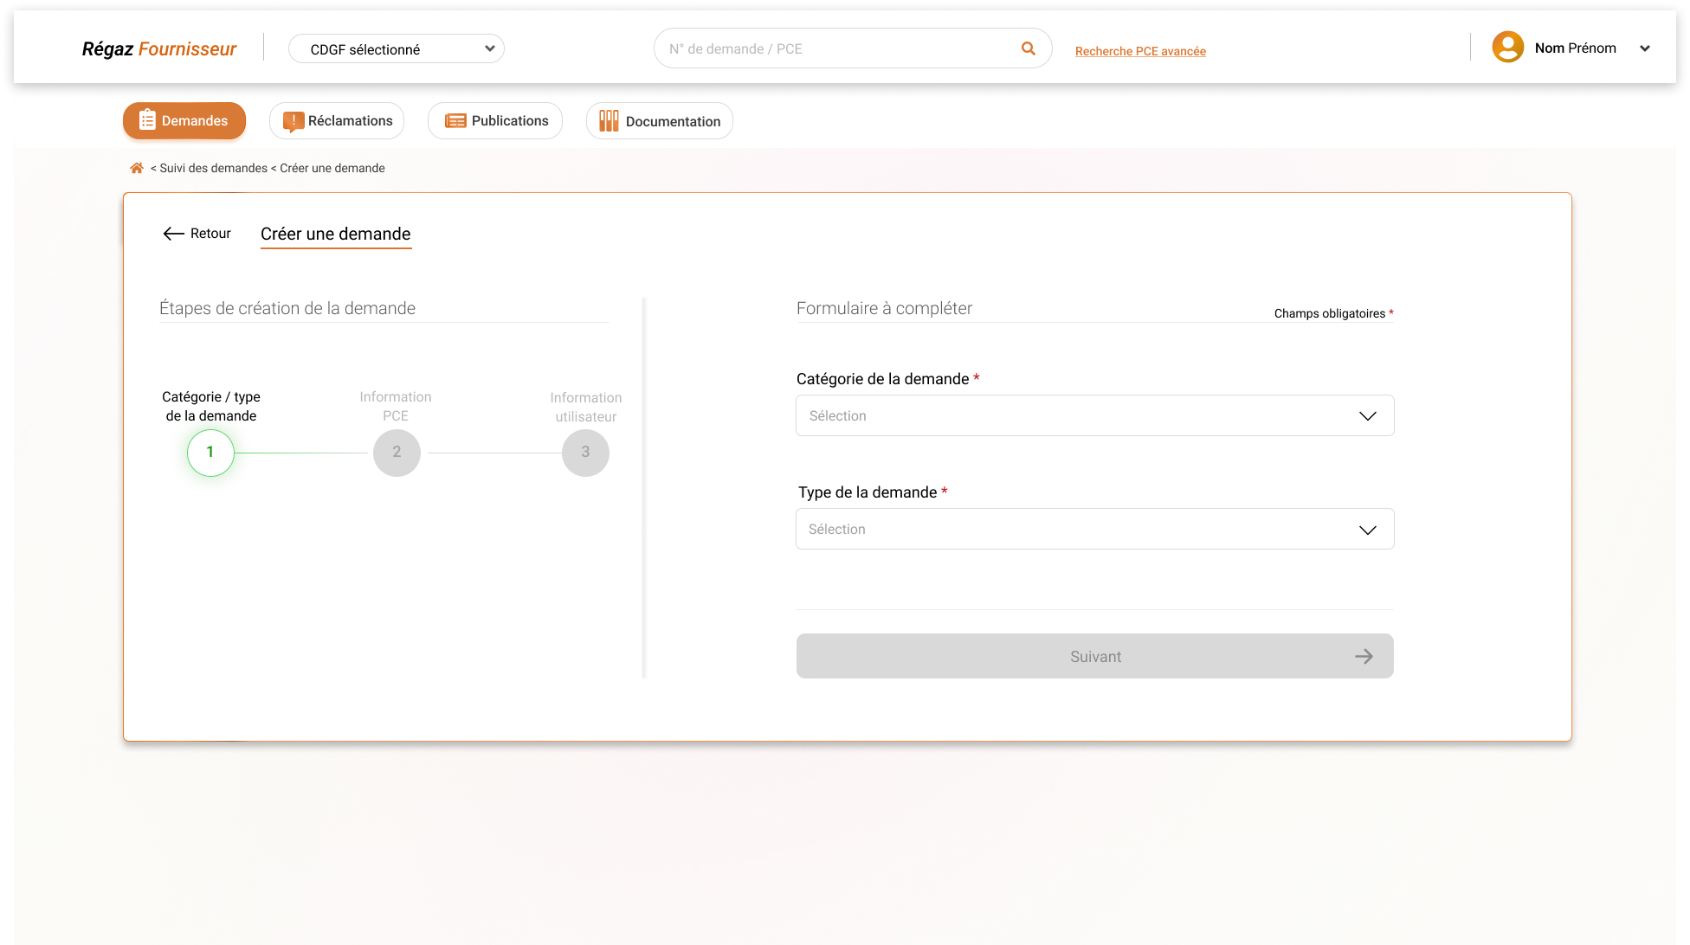Switch to the Demandes tab
Viewport: 1690px width, 945px height.
(184, 121)
